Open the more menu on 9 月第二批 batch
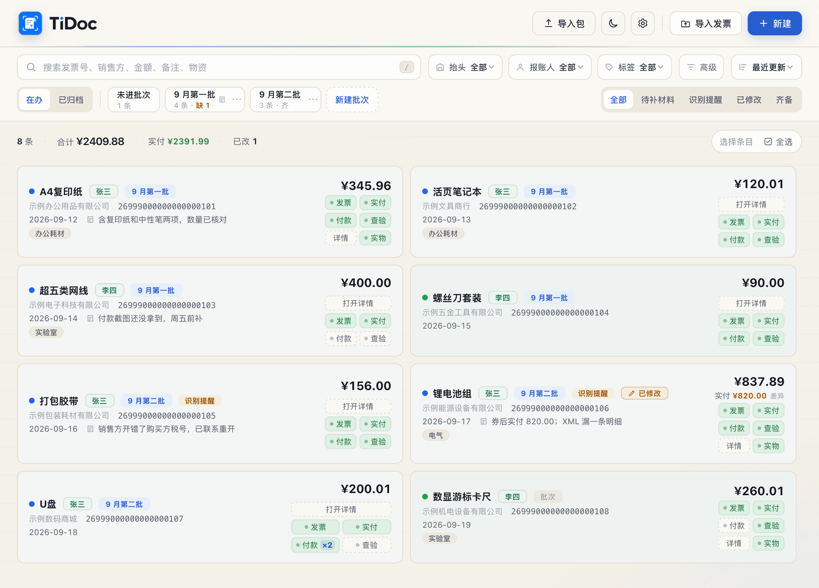Viewport: 819px width, 588px height. [313, 100]
